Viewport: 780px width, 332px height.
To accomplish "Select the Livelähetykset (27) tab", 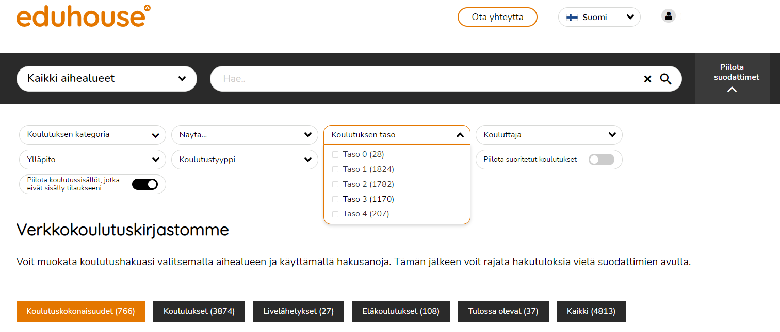I will [x=298, y=311].
